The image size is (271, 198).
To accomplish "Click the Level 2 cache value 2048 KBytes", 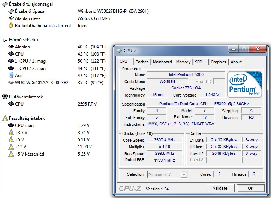I will click(x=224, y=153).
